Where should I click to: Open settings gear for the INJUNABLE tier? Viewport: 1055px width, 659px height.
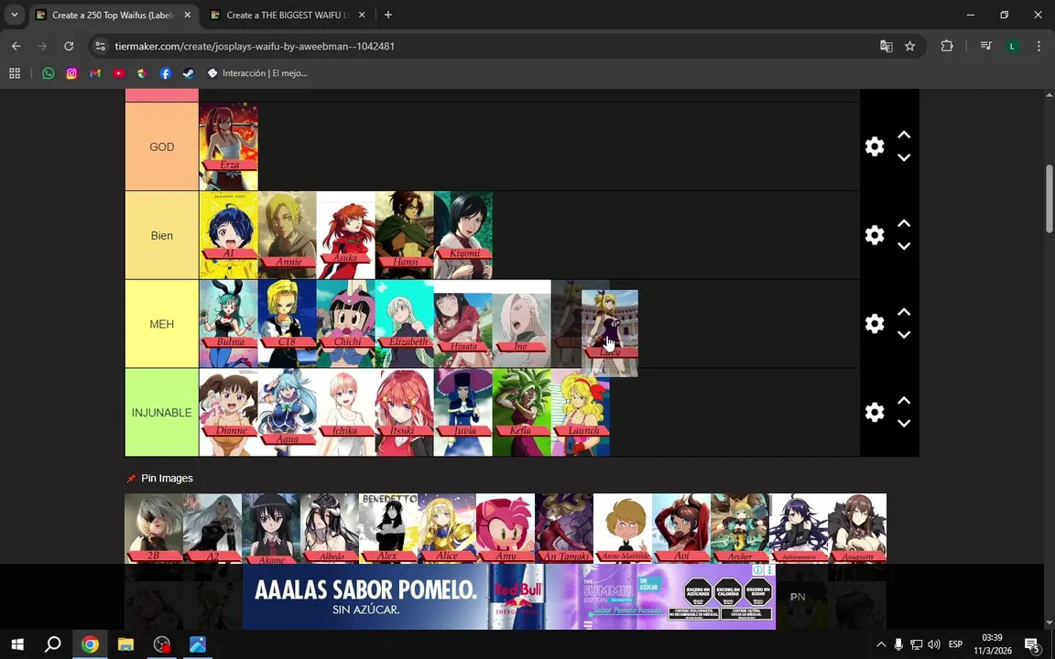point(874,412)
